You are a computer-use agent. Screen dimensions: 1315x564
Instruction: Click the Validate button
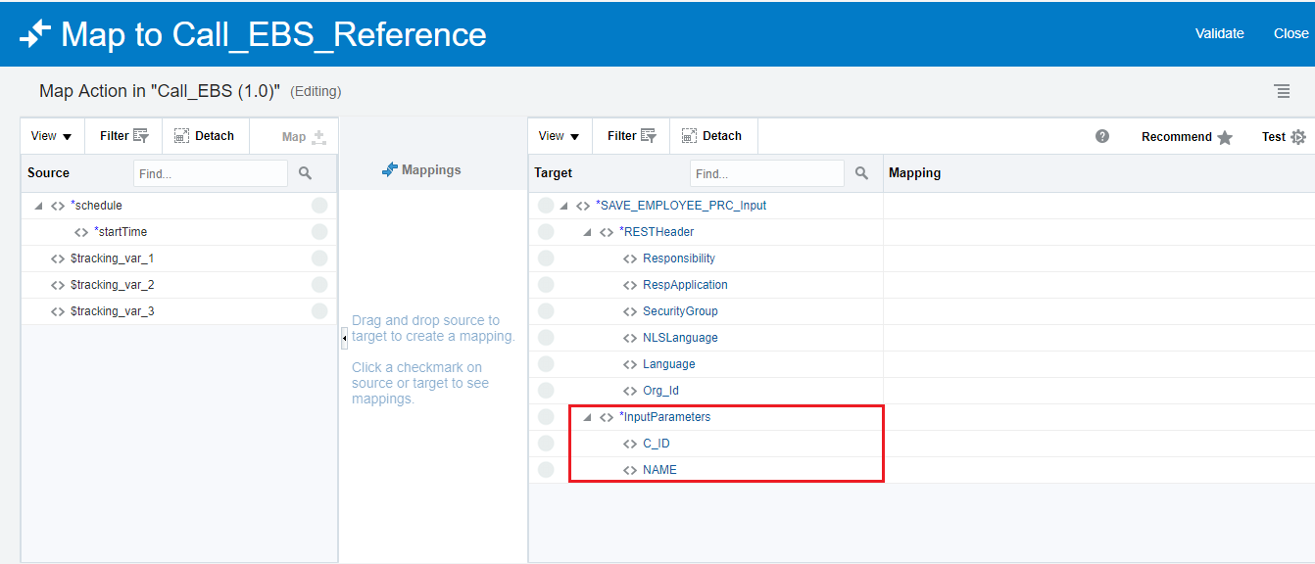pyautogui.click(x=1219, y=33)
